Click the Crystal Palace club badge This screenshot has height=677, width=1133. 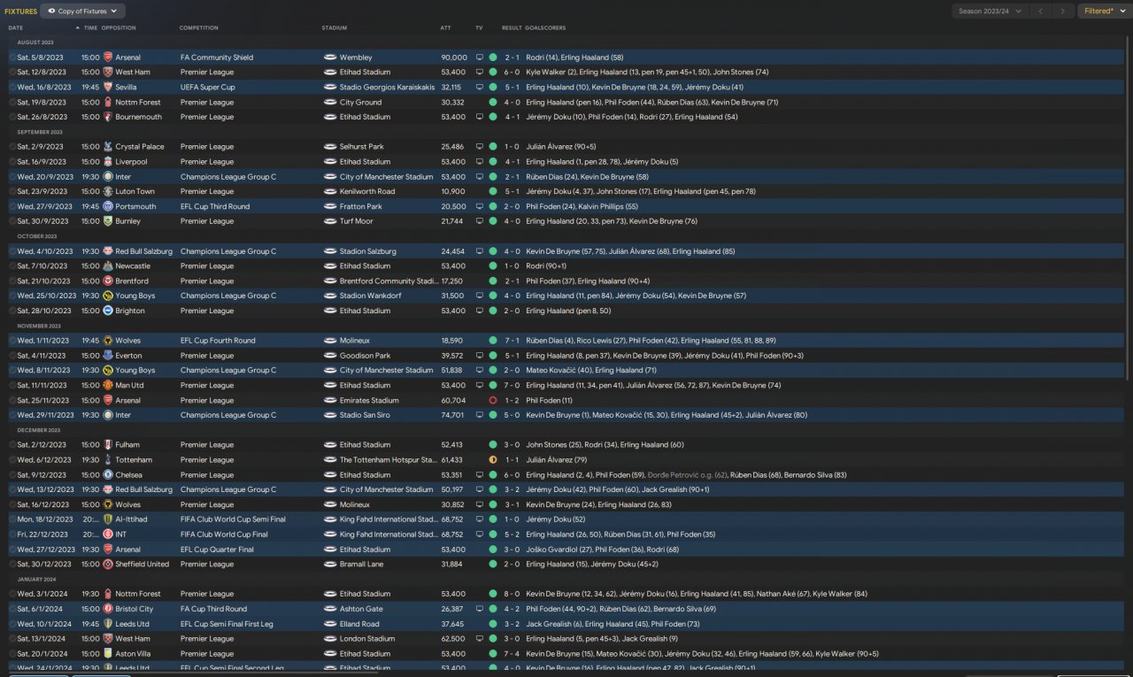tap(108, 147)
